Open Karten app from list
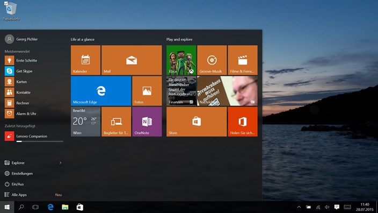378x213 pixels. pyautogui.click(x=34, y=82)
